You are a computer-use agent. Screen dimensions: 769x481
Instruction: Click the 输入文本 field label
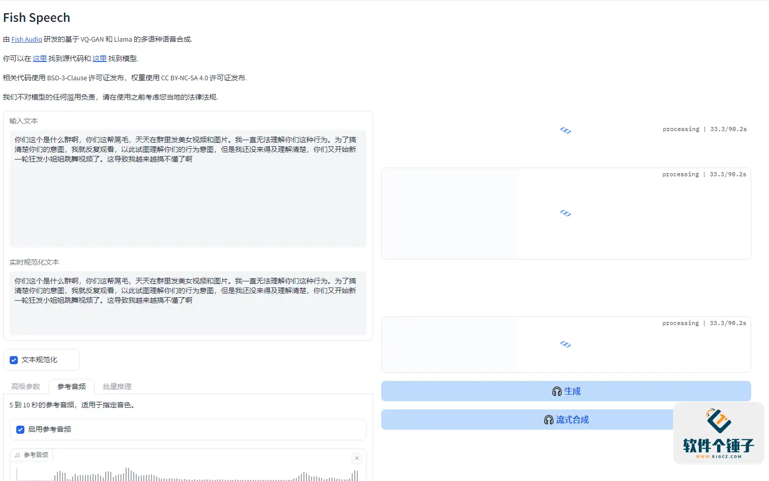point(23,121)
